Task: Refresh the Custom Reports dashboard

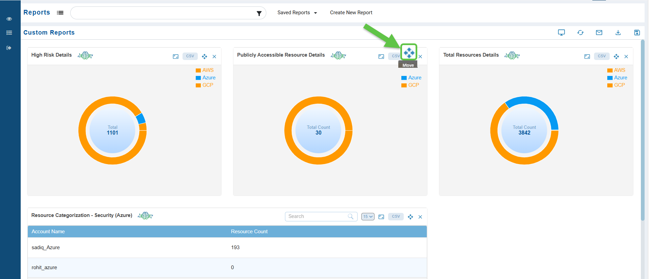Action: pos(580,33)
